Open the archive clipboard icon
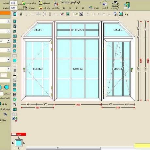This screenshot has height=150, width=150. tap(105, 4)
